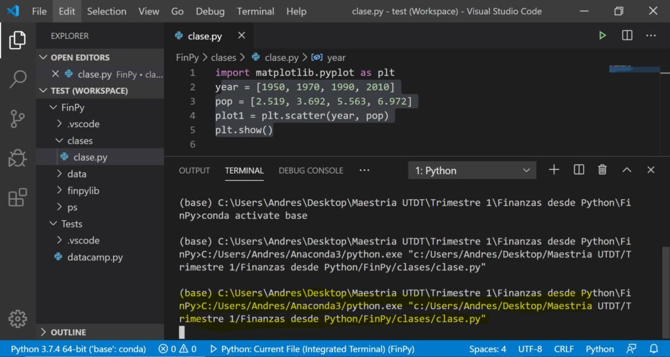This screenshot has width=670, height=357.
Task: Split the editor to the right
Action: click(x=627, y=35)
